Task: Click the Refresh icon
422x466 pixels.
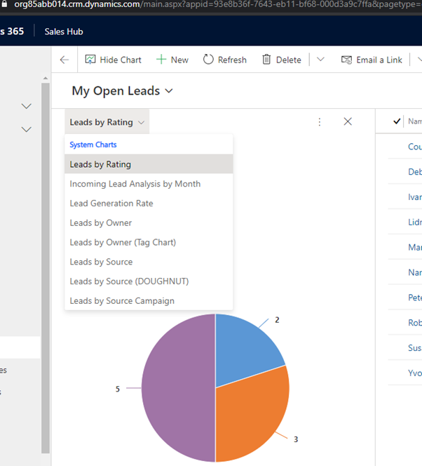Action: pyautogui.click(x=208, y=60)
